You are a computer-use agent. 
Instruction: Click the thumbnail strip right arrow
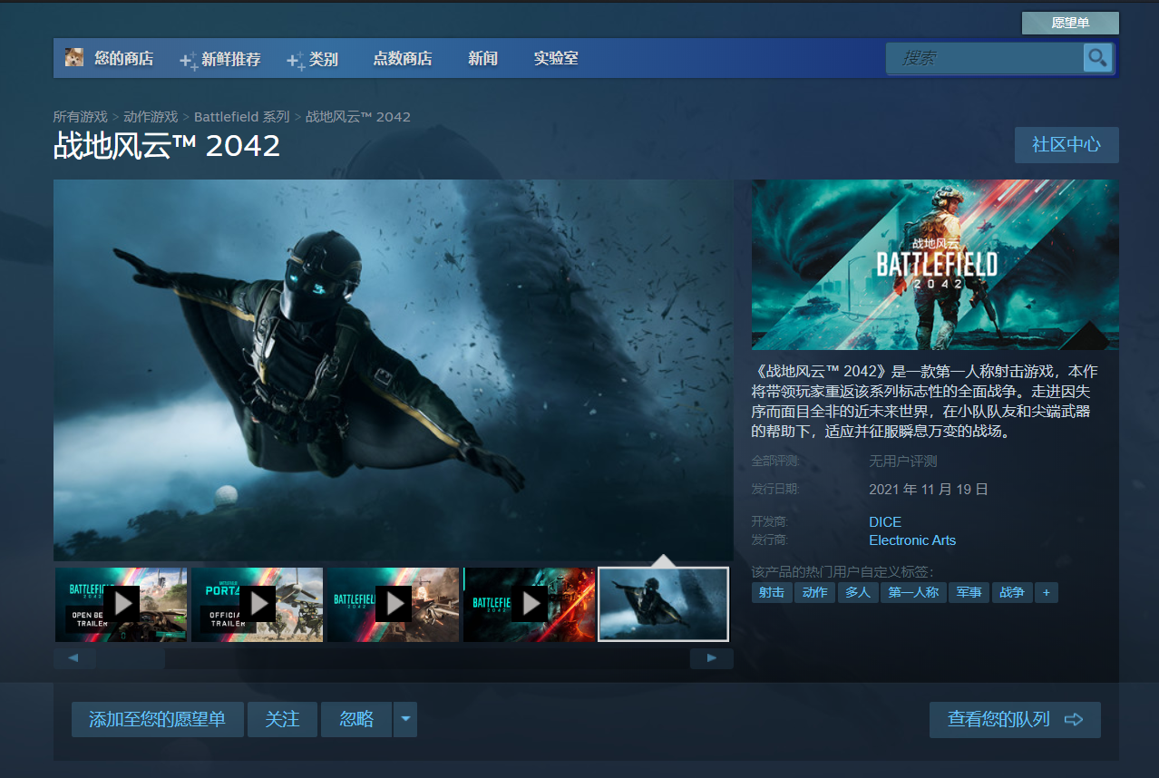712,658
